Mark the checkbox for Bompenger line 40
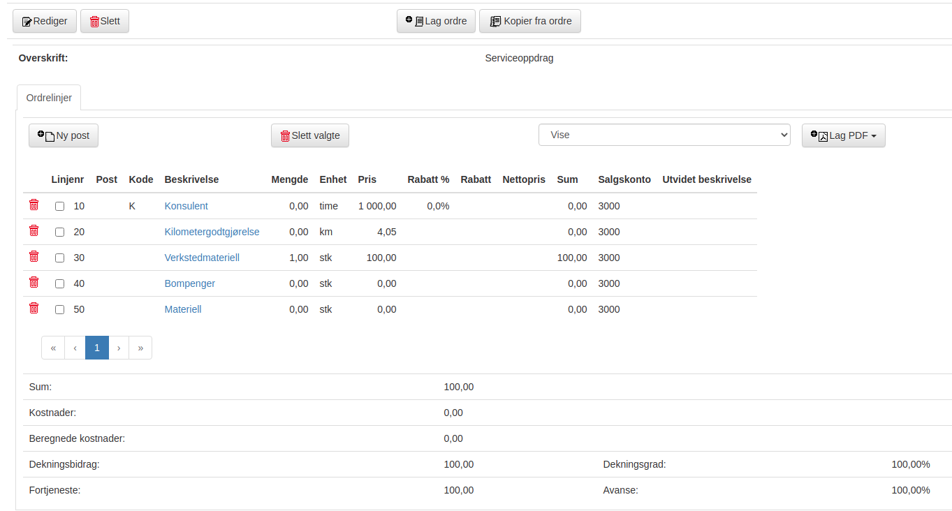Viewport: 952px width, 511px height. tap(60, 284)
